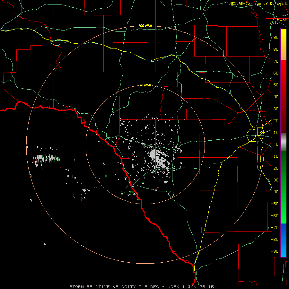Click the 60 value on velocity scale
The image size is (289, 289).
276,73
